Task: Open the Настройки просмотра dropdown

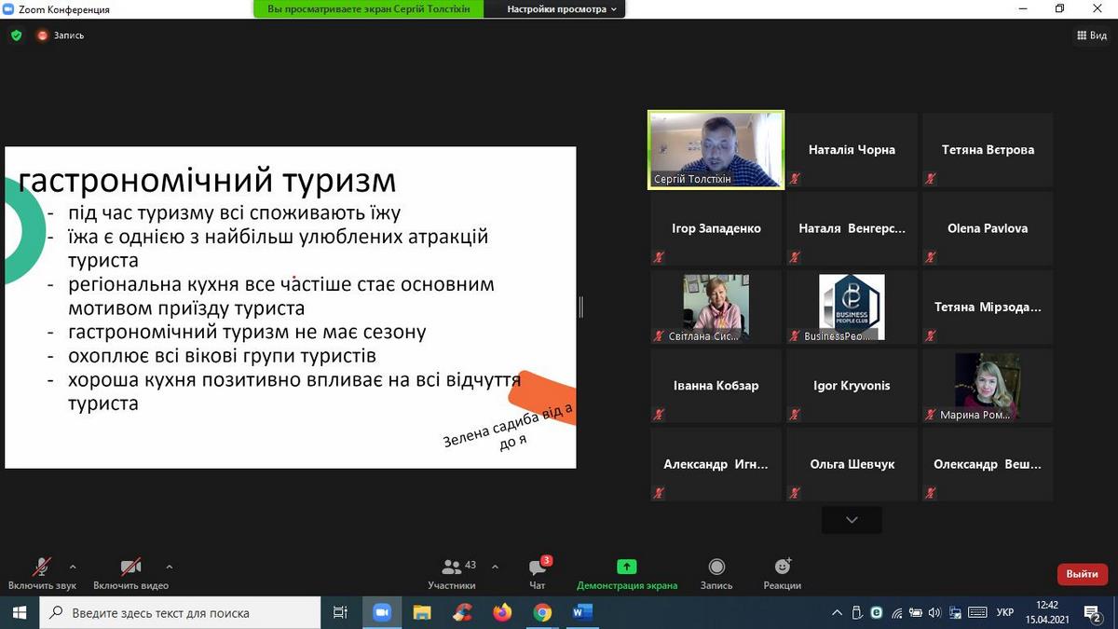Action: [562, 9]
